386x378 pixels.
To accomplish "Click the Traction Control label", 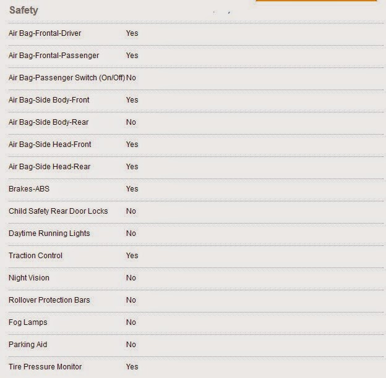I will coord(35,256).
